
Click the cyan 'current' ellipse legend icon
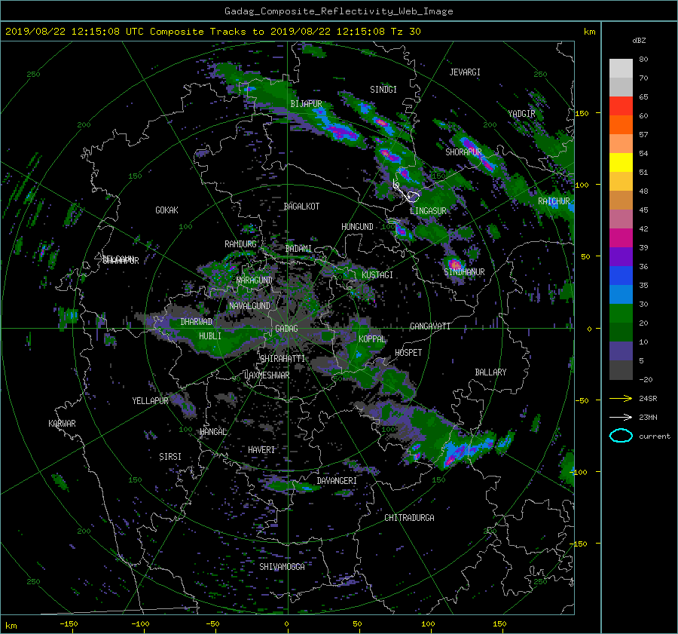coord(621,436)
